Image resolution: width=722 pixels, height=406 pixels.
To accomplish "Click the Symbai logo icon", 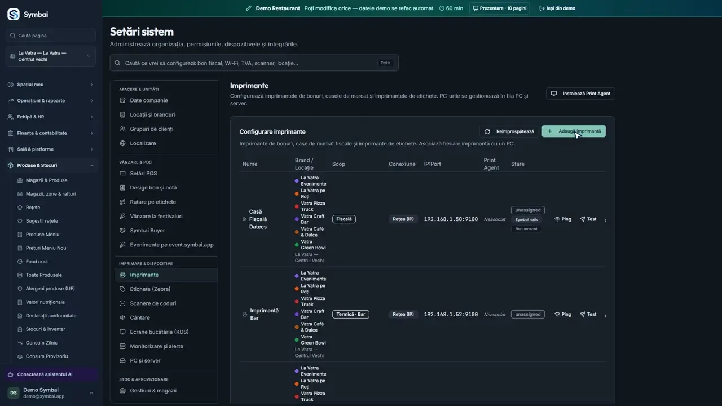I will click(14, 15).
